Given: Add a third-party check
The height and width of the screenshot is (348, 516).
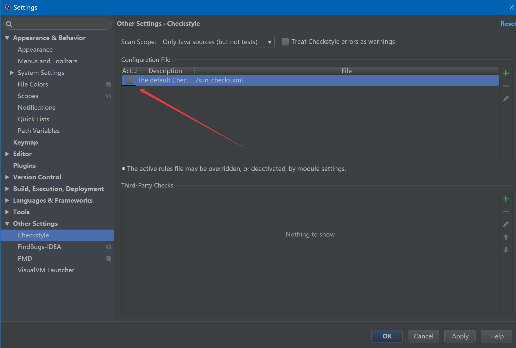Looking at the screenshot, I should pyautogui.click(x=506, y=199).
